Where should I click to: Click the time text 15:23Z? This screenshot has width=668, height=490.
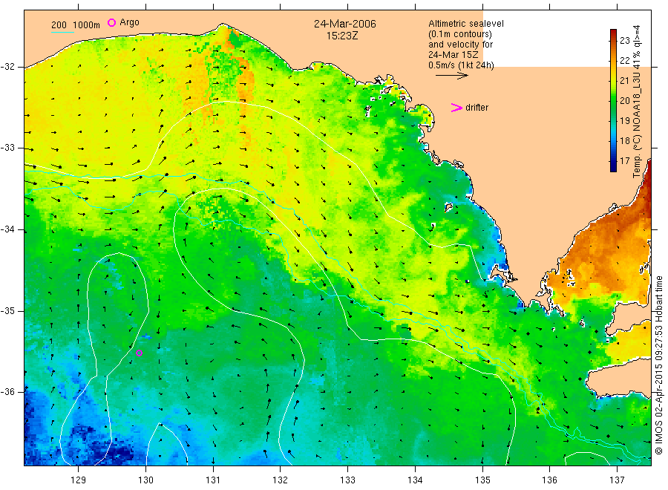pyautogui.click(x=342, y=36)
